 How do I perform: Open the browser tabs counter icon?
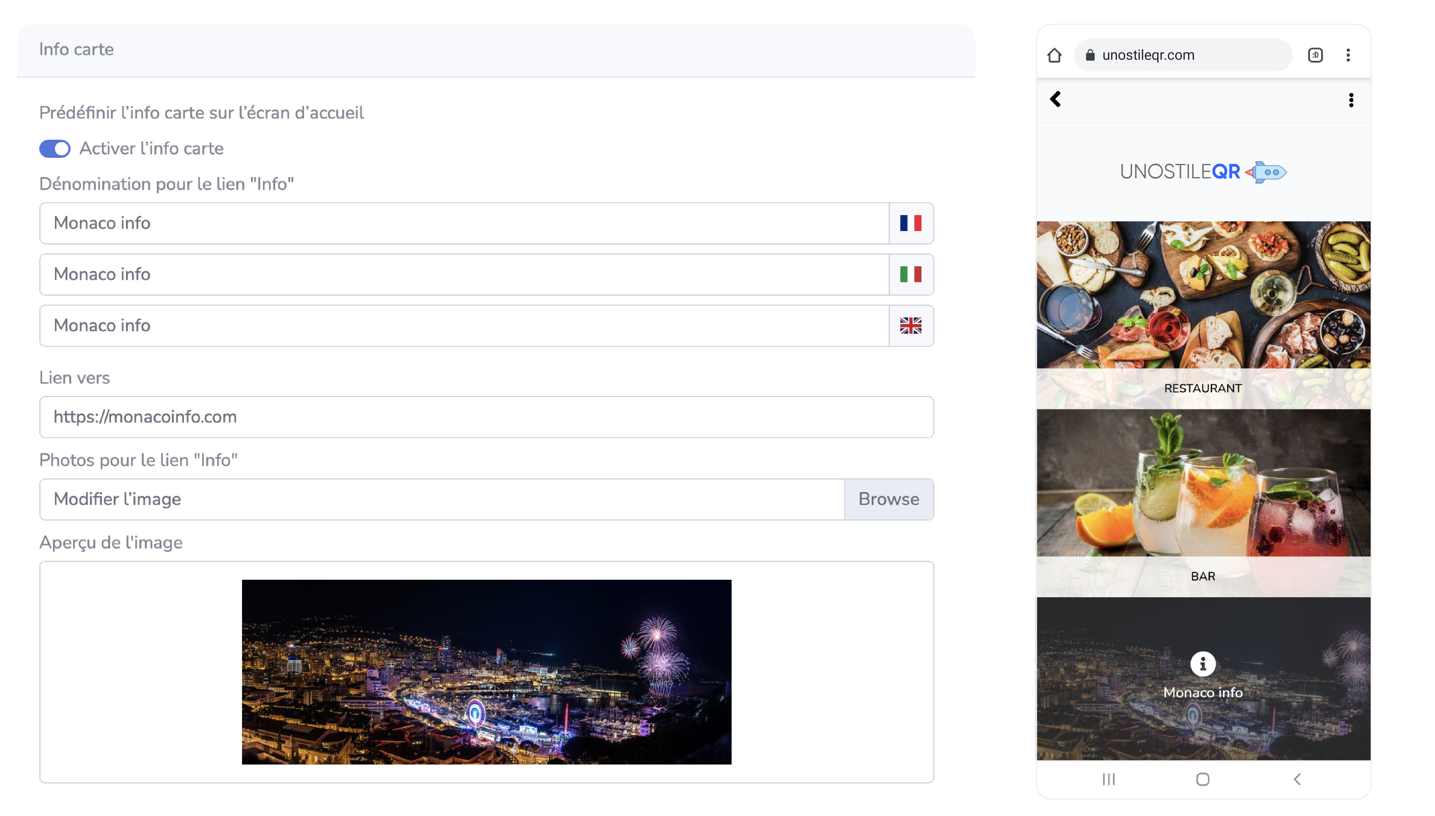coord(1315,55)
